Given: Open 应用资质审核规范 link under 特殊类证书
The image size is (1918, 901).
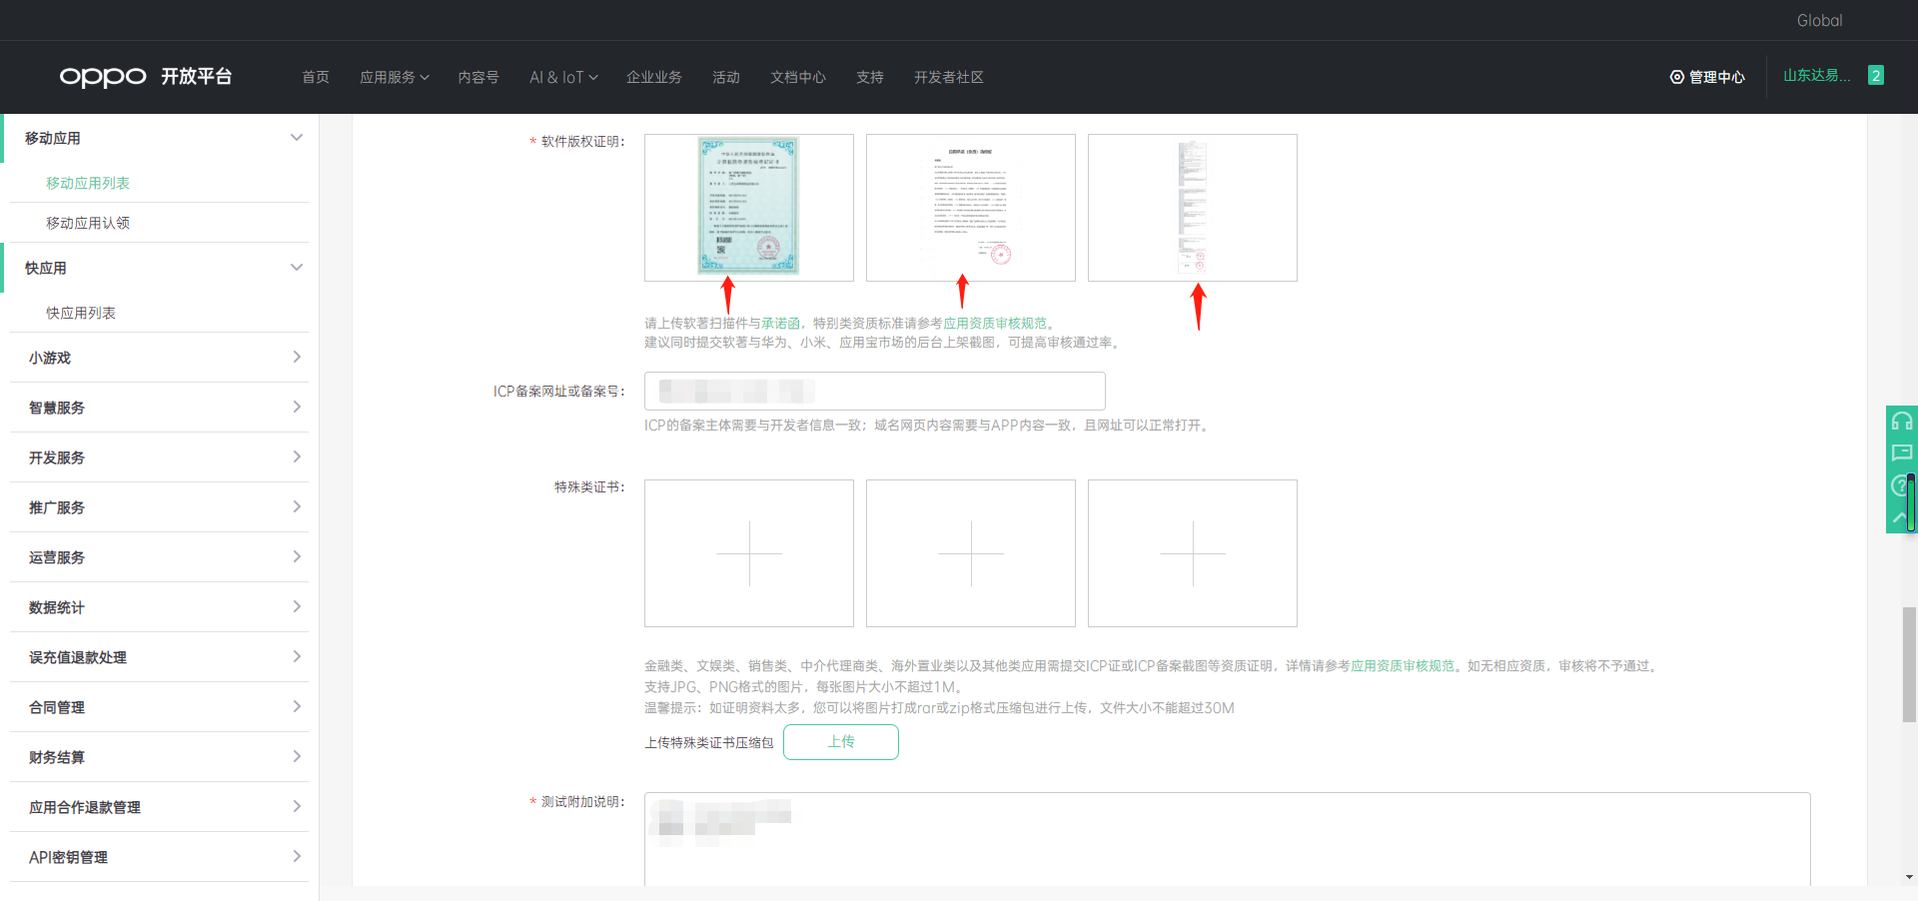Looking at the screenshot, I should (x=1403, y=666).
